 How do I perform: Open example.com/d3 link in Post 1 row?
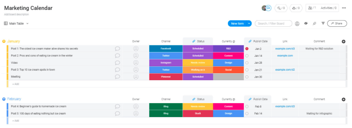tap(285, 48)
